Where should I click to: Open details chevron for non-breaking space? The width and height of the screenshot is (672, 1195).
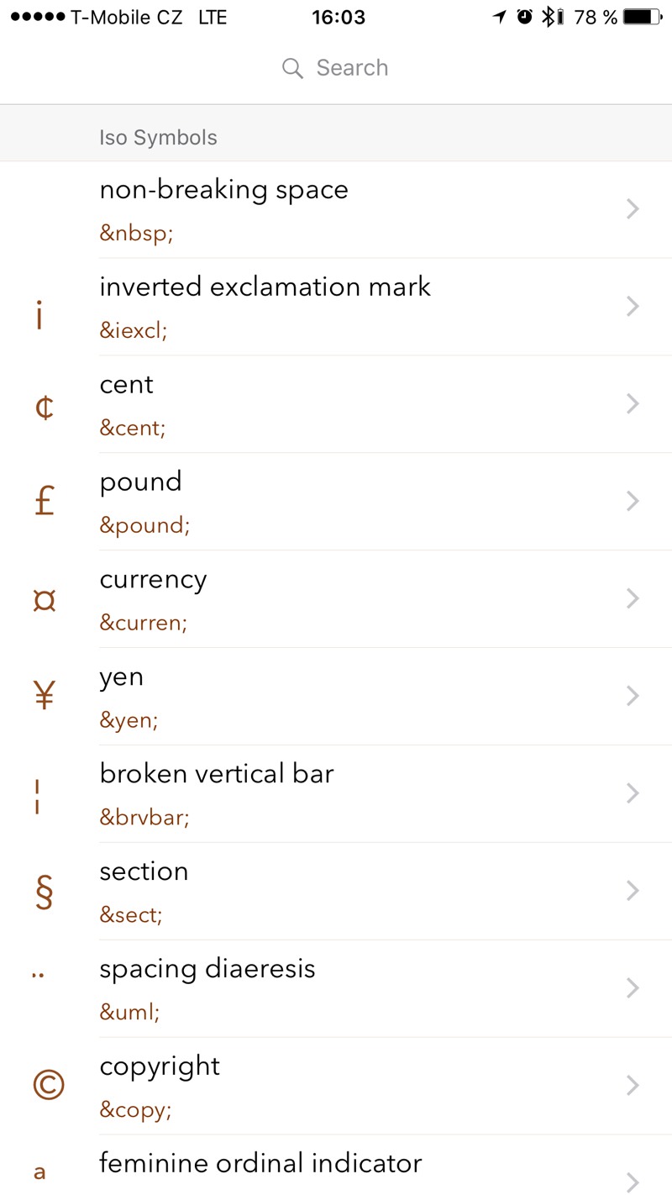click(633, 209)
